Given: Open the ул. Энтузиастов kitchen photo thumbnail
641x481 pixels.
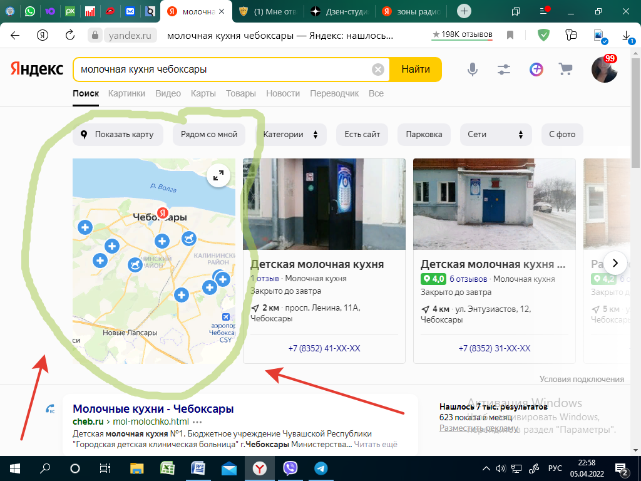Looking at the screenshot, I should 495,204.
